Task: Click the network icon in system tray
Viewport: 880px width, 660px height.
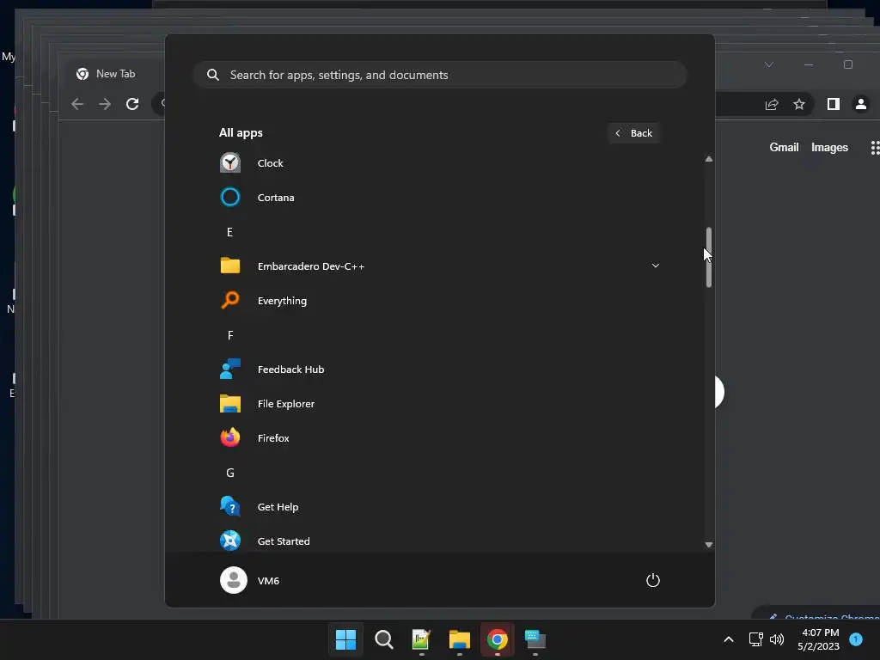Action: click(x=756, y=639)
